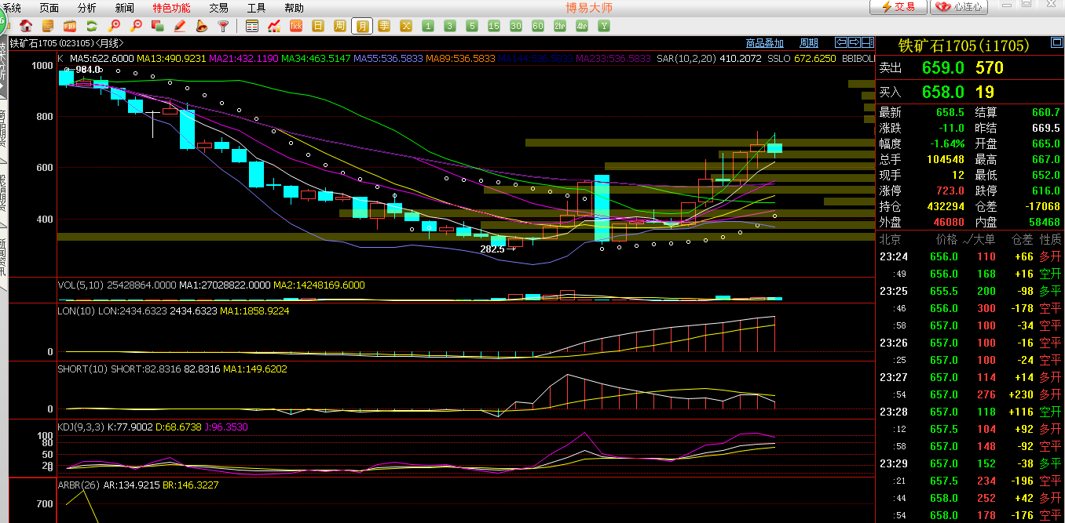1065x523 pixels.
Task: Click the 商品叠加 overlay link
Action: (765, 43)
